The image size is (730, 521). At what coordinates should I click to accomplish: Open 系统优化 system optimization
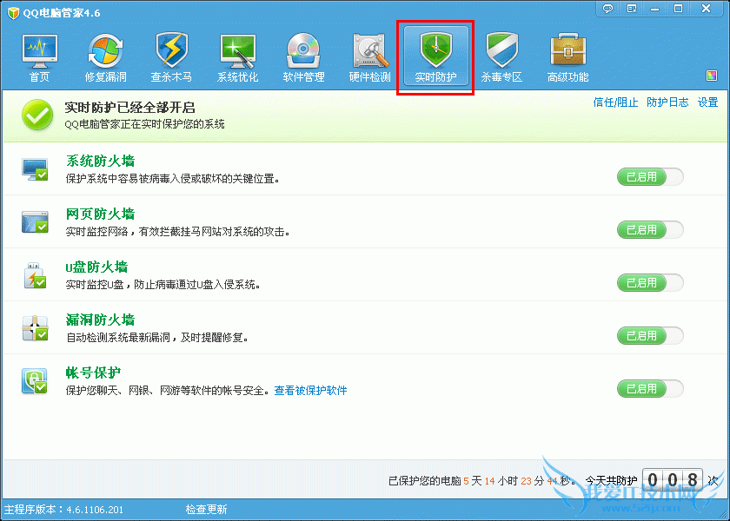tap(237, 57)
